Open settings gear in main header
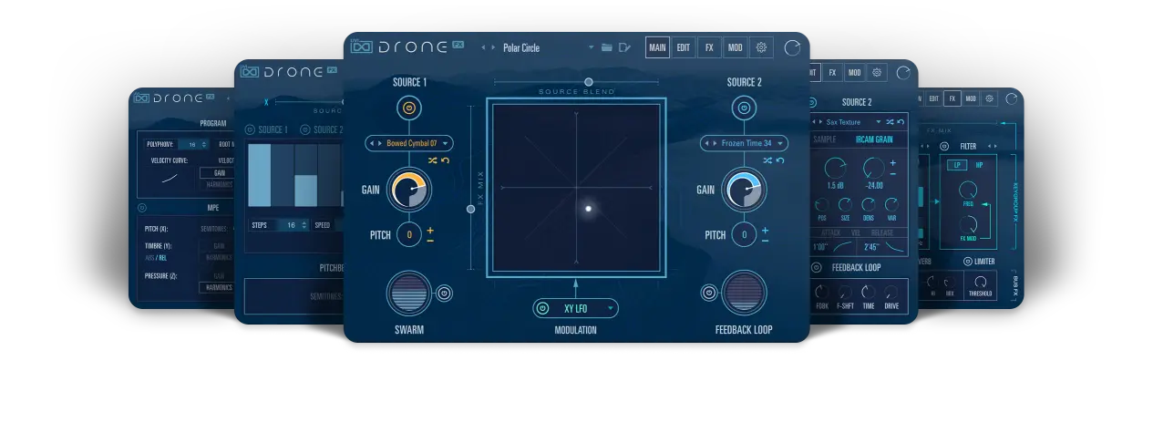This screenshot has height=433, width=1153. (x=761, y=47)
